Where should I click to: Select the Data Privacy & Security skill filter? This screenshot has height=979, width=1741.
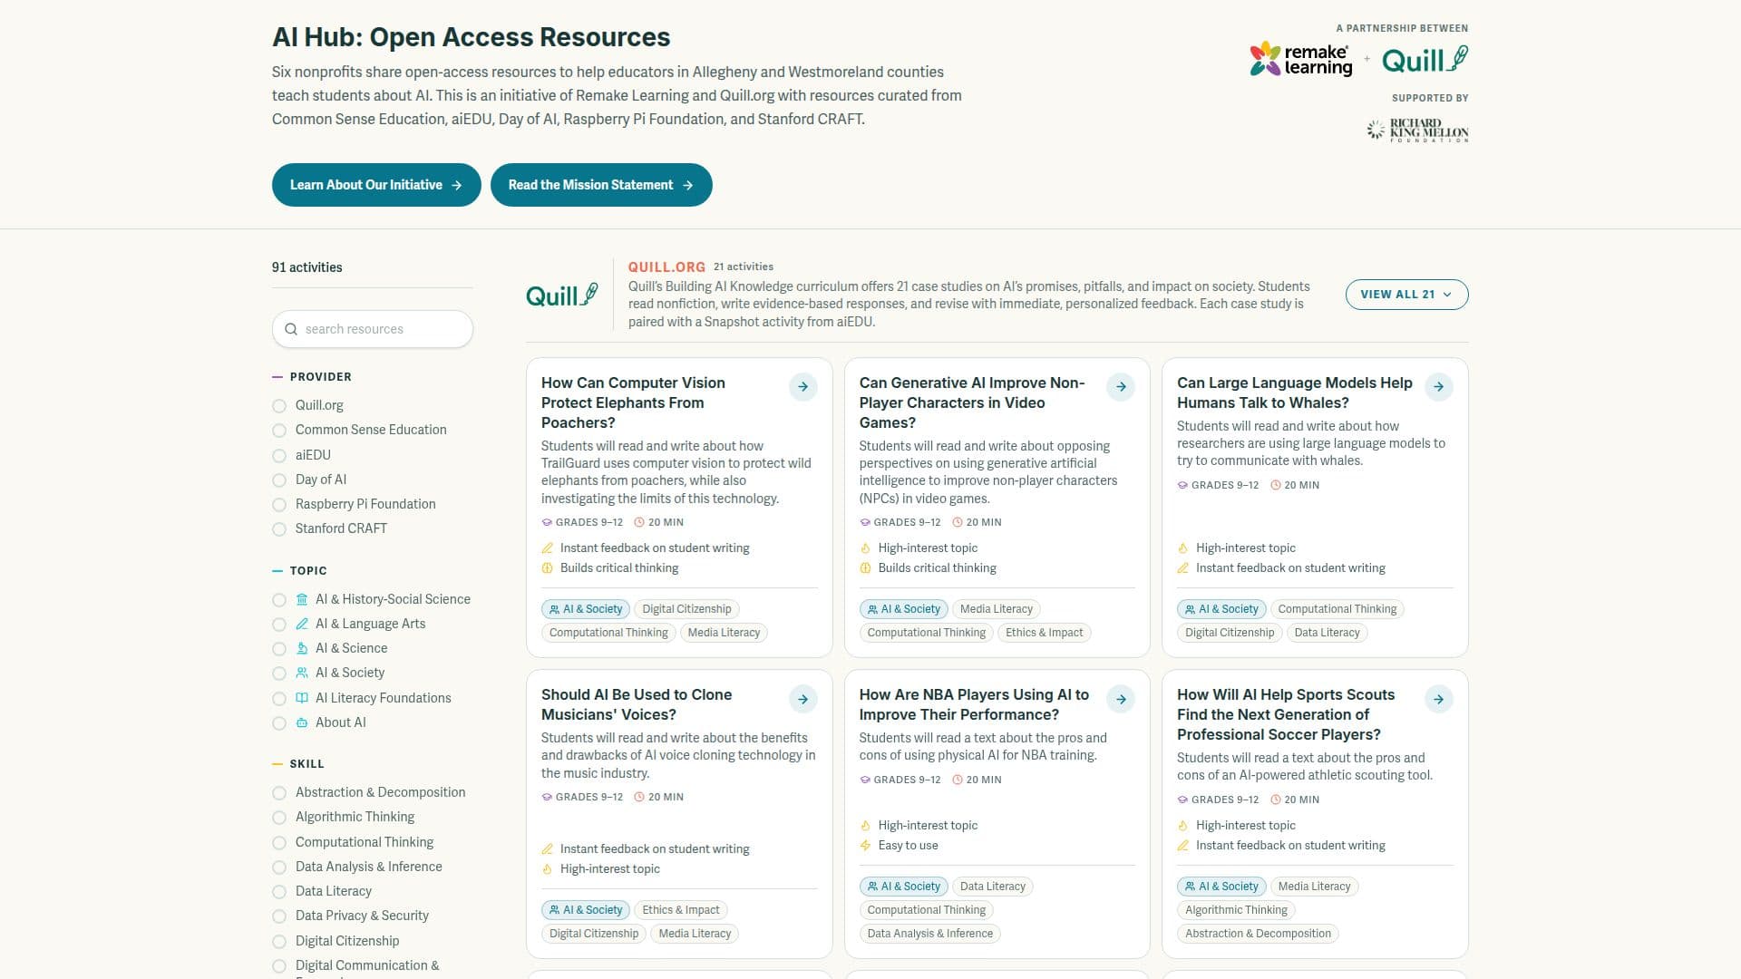tap(279, 916)
